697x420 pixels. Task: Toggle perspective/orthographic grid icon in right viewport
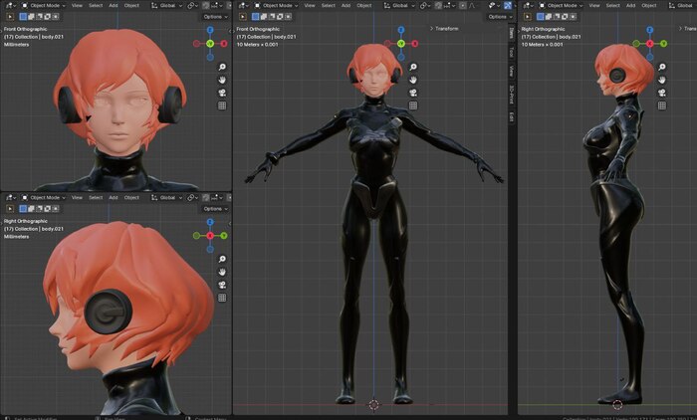pos(662,105)
